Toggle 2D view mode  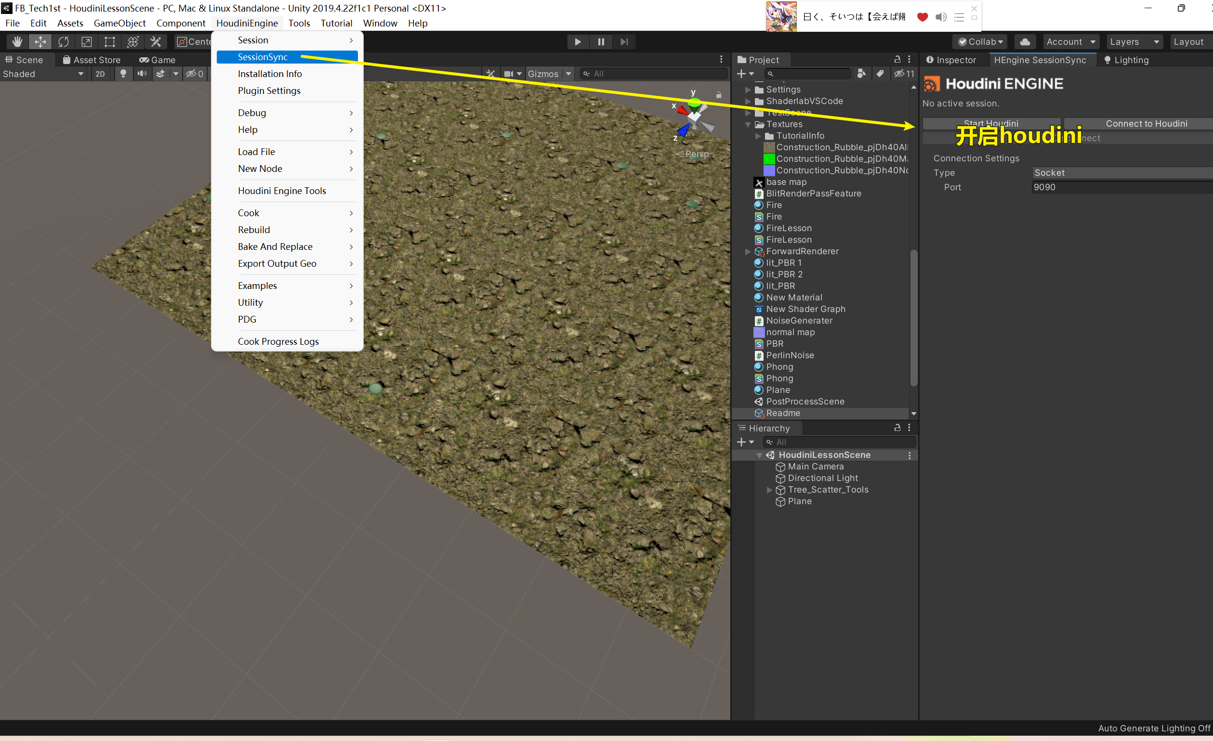coord(100,74)
